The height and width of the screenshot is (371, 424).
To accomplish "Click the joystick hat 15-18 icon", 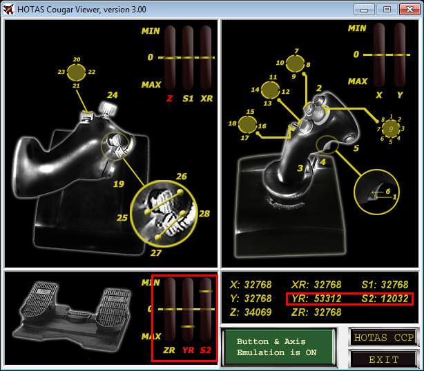I will tap(247, 124).
